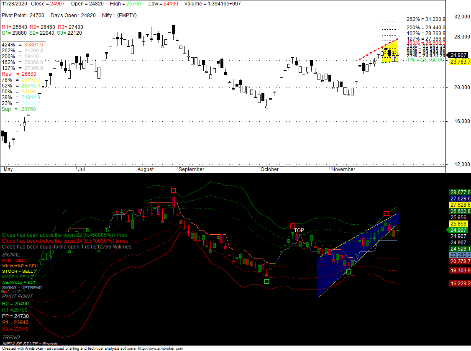Click the '50% = 25180' Fibonacci level
471x351 pixels.
coord(19,92)
